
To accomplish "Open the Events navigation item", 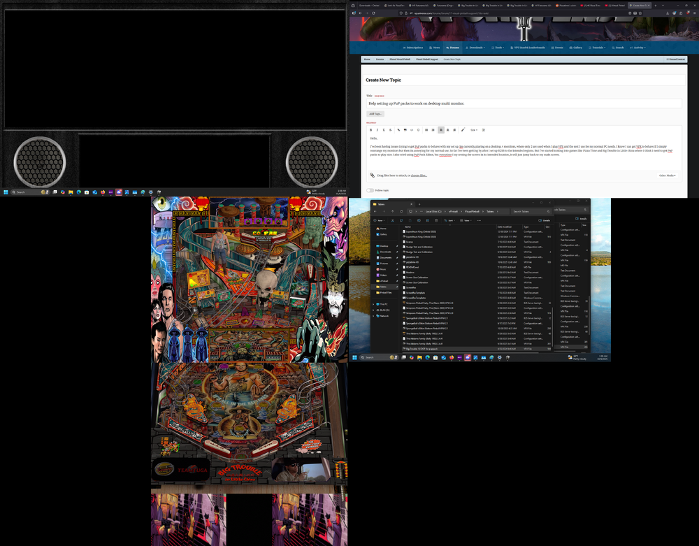I will coord(557,48).
